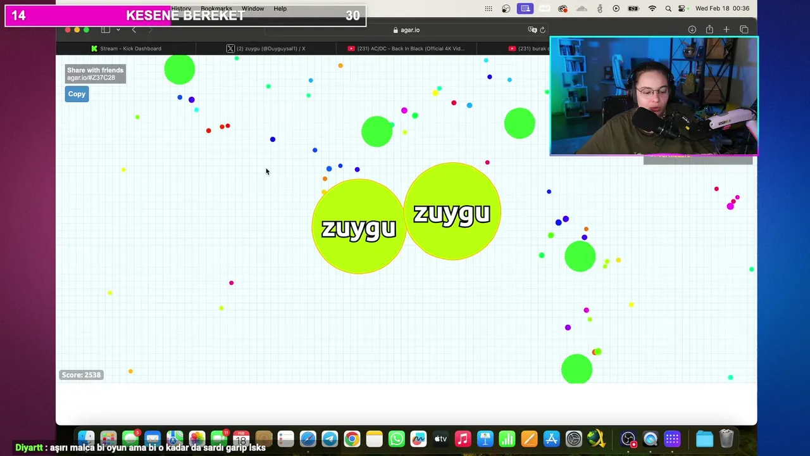Click the left zuygu cell
This screenshot has width=810, height=456.
359,227
